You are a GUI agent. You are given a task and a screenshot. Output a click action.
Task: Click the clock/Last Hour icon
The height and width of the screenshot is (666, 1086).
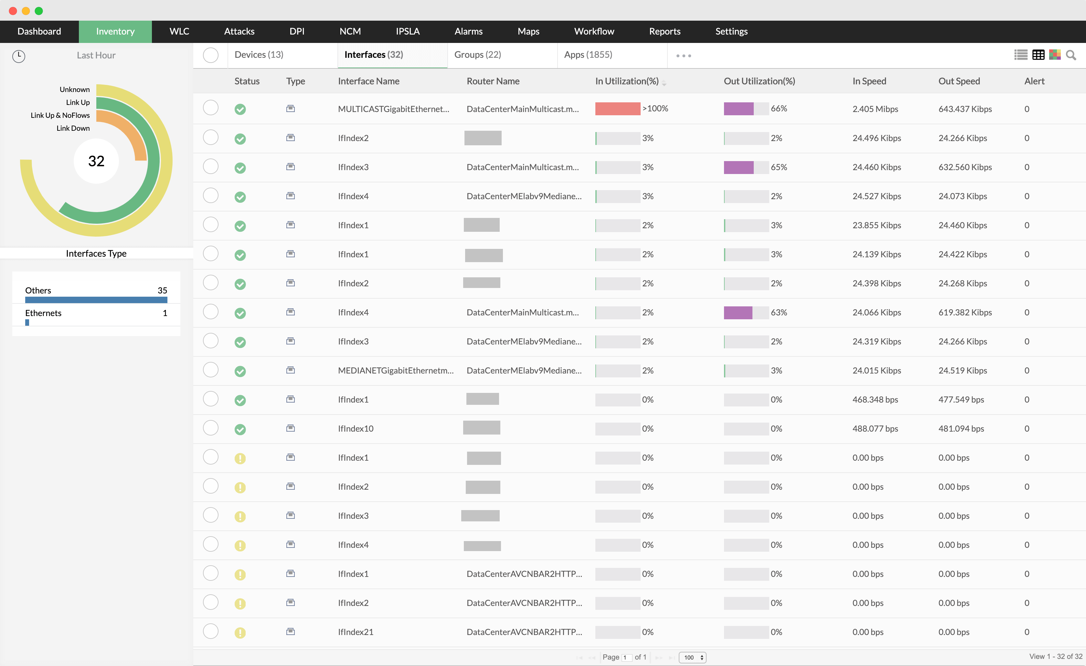(x=19, y=54)
